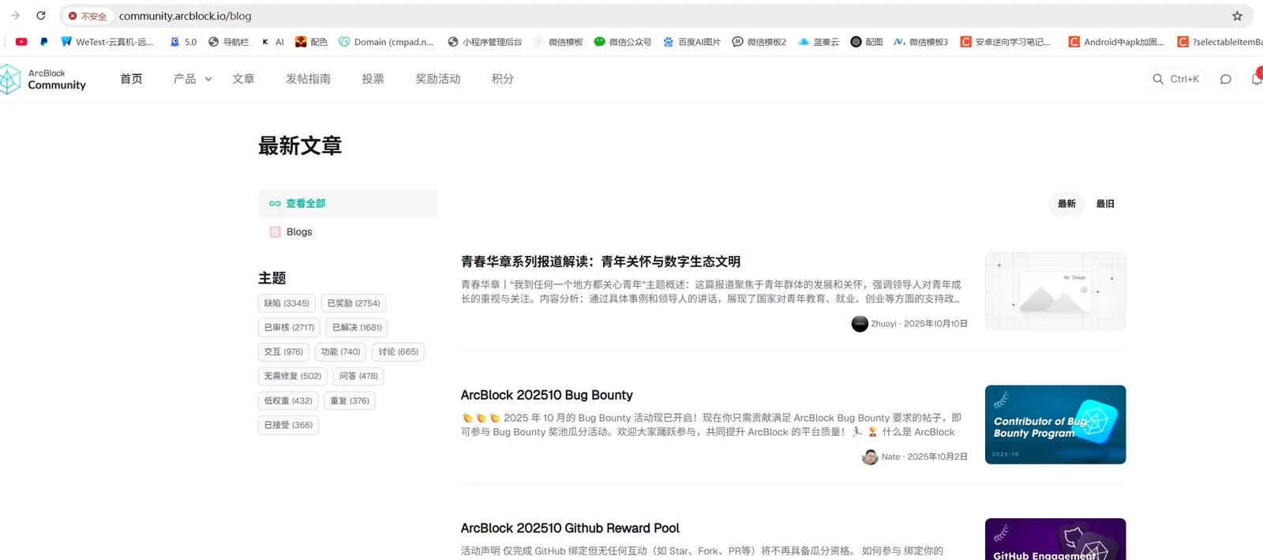Filter by tag 已解决 (1681)
Screen dimensions: 1263x560
click(x=357, y=328)
